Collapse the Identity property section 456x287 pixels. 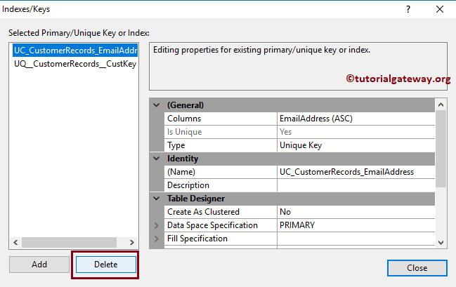coord(157,159)
